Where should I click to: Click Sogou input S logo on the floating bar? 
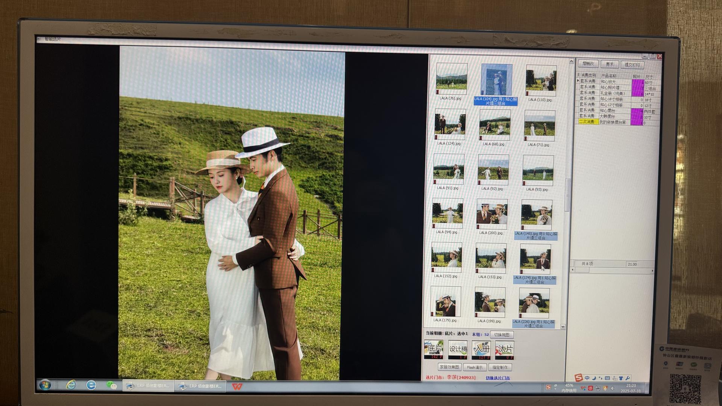tap(579, 377)
